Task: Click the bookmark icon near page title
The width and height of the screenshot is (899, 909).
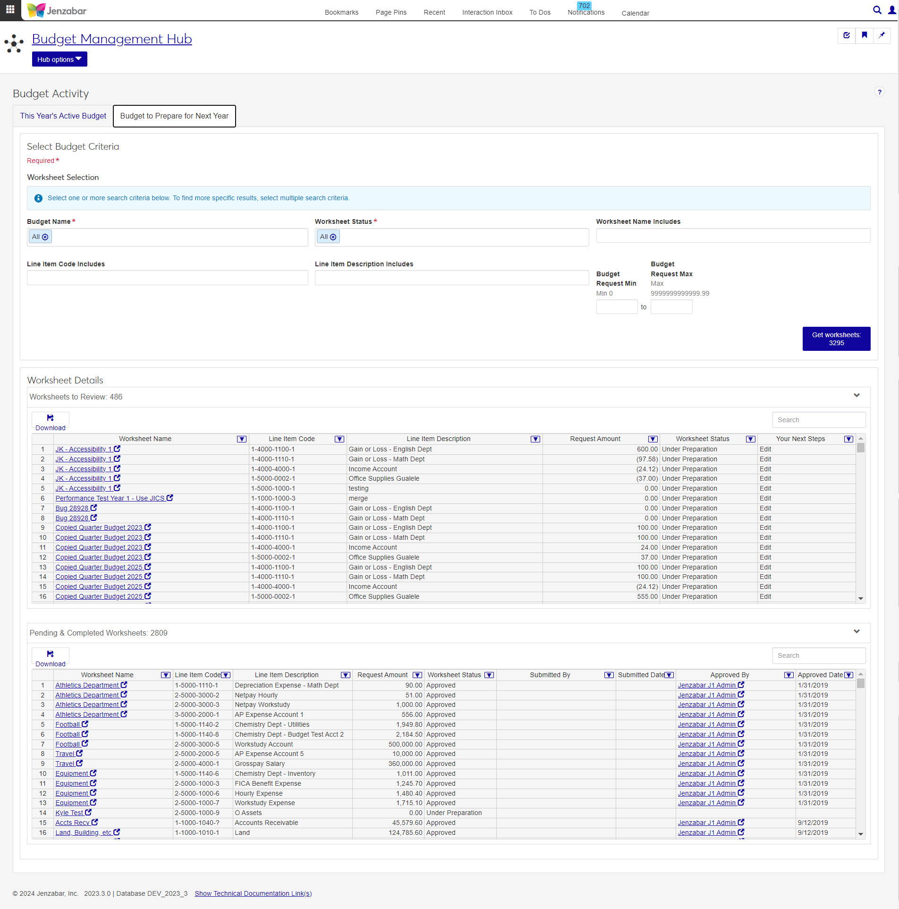Action: pos(864,35)
